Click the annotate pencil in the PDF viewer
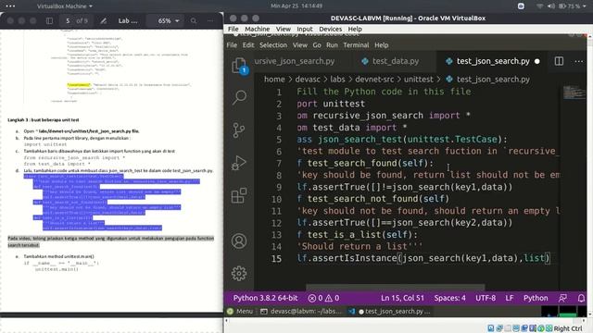The height and width of the screenshot is (333, 593). coord(103,20)
